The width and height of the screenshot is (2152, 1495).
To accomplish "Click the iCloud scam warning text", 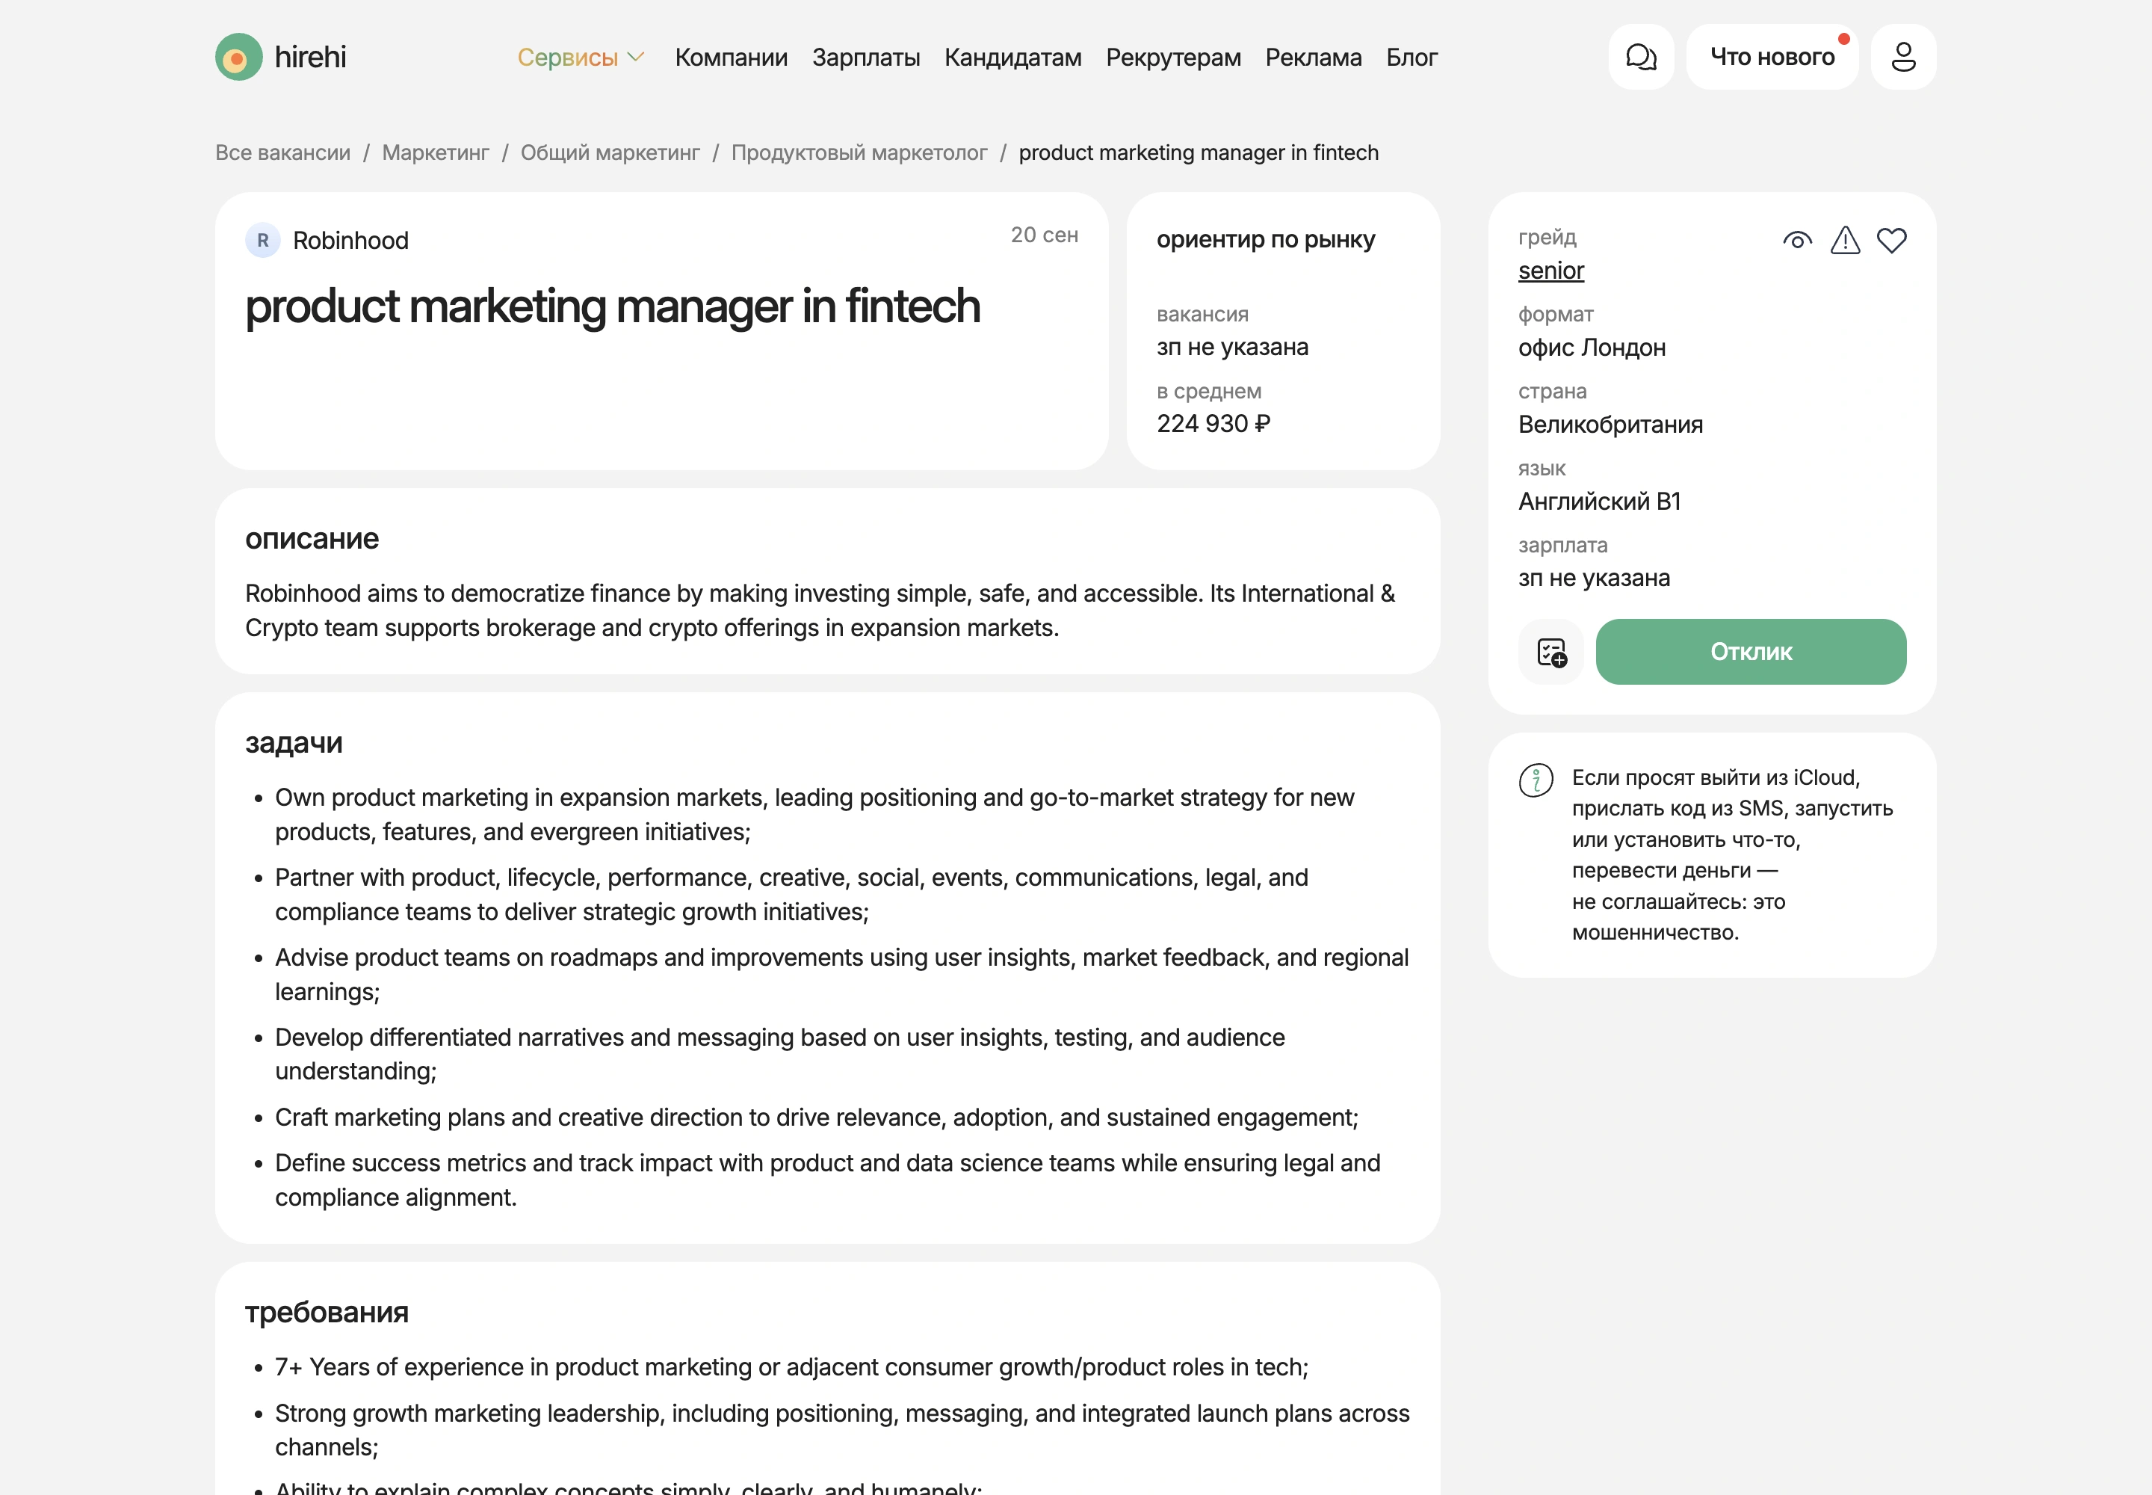I will tap(1733, 855).
